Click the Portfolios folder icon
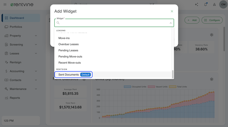 pyautogui.click(x=6, y=27)
